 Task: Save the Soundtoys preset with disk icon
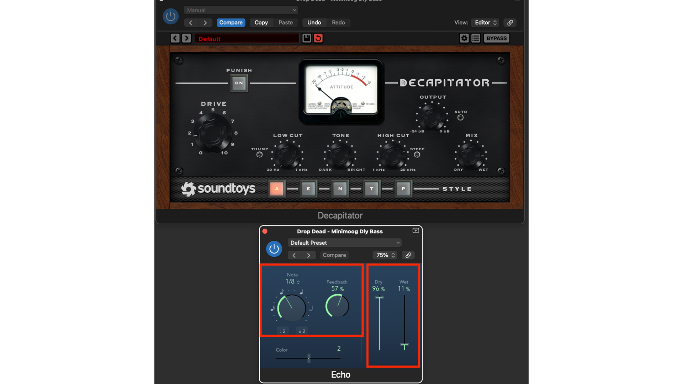pos(307,38)
